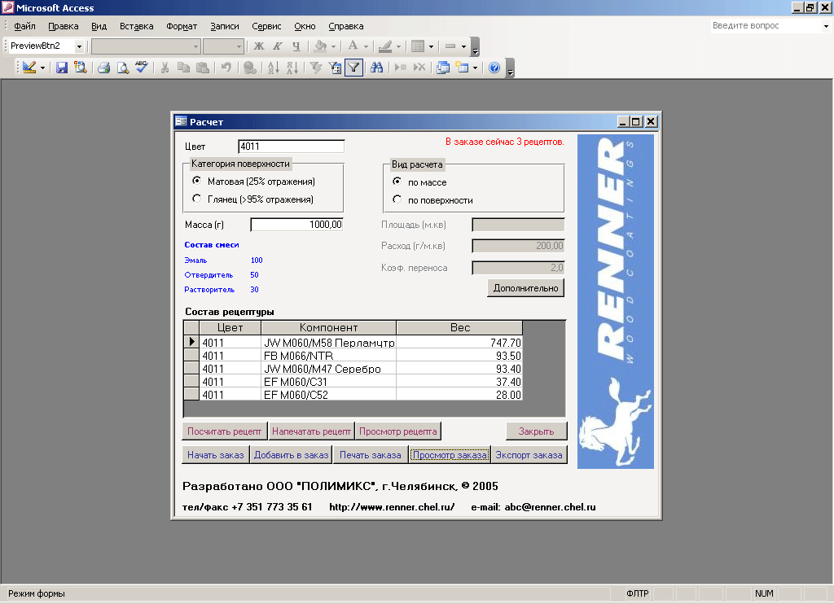Click the Save floppy disk icon
The image size is (834, 604).
click(62, 68)
